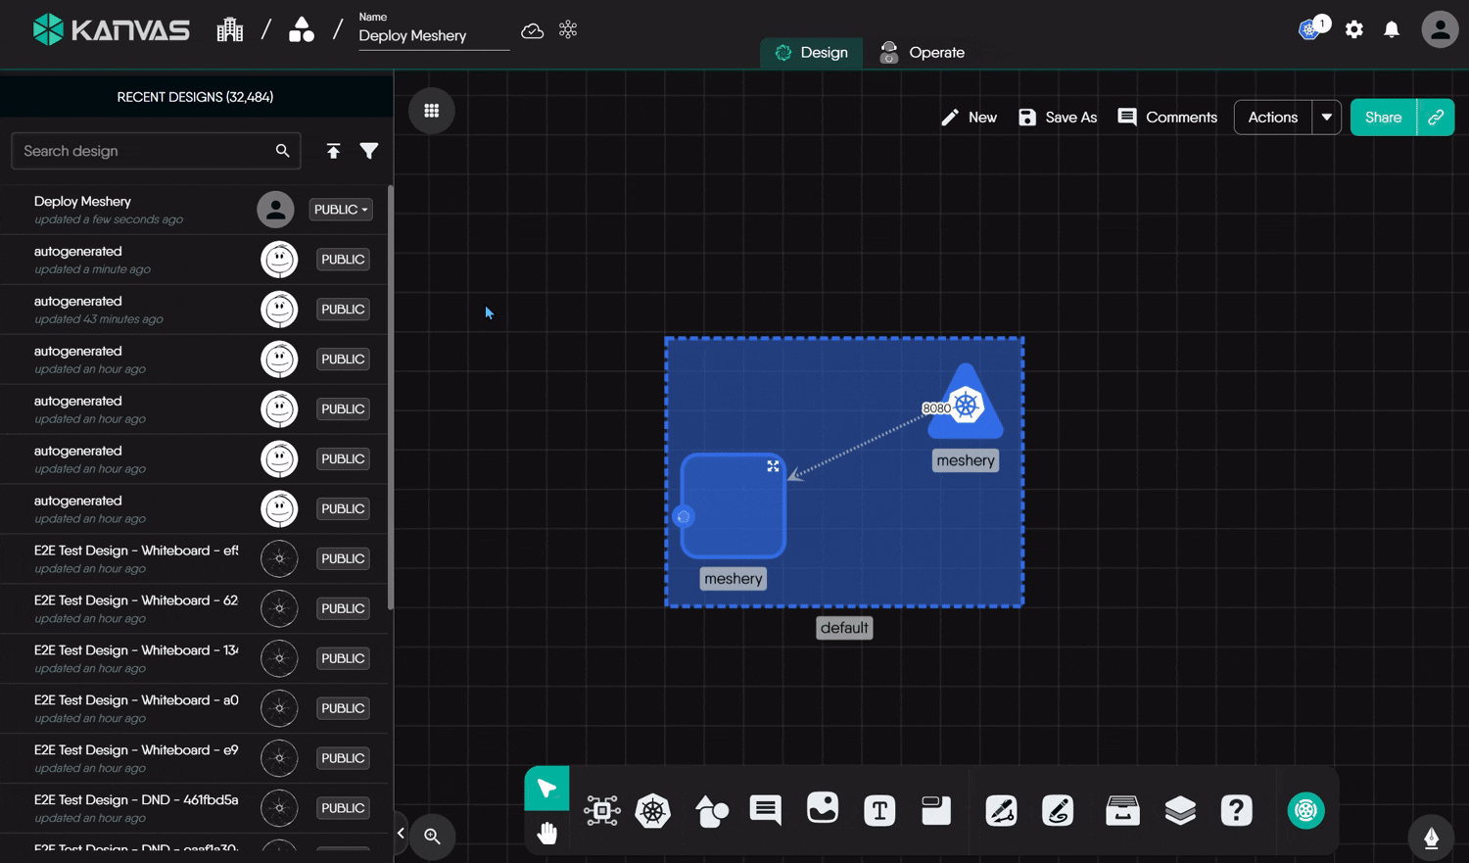
Task: Open the Image insertion tool
Action: click(823, 810)
